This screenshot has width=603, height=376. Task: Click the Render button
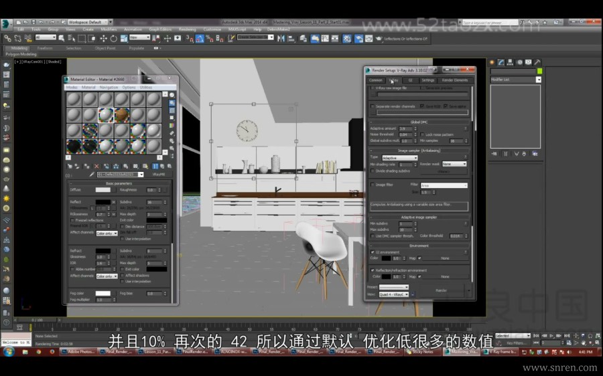point(441,290)
